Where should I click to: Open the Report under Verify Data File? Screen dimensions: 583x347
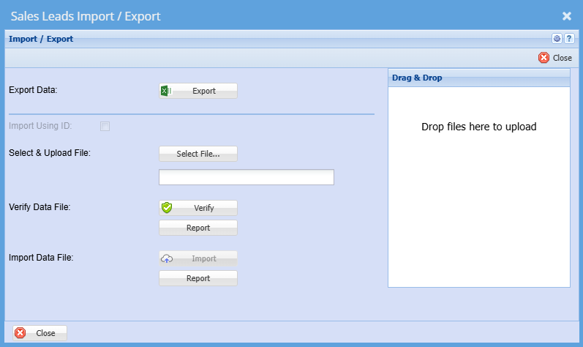click(198, 228)
